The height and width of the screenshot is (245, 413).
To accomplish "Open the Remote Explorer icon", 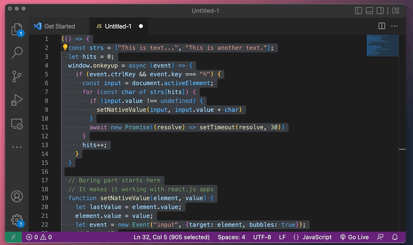I will click(17, 124).
